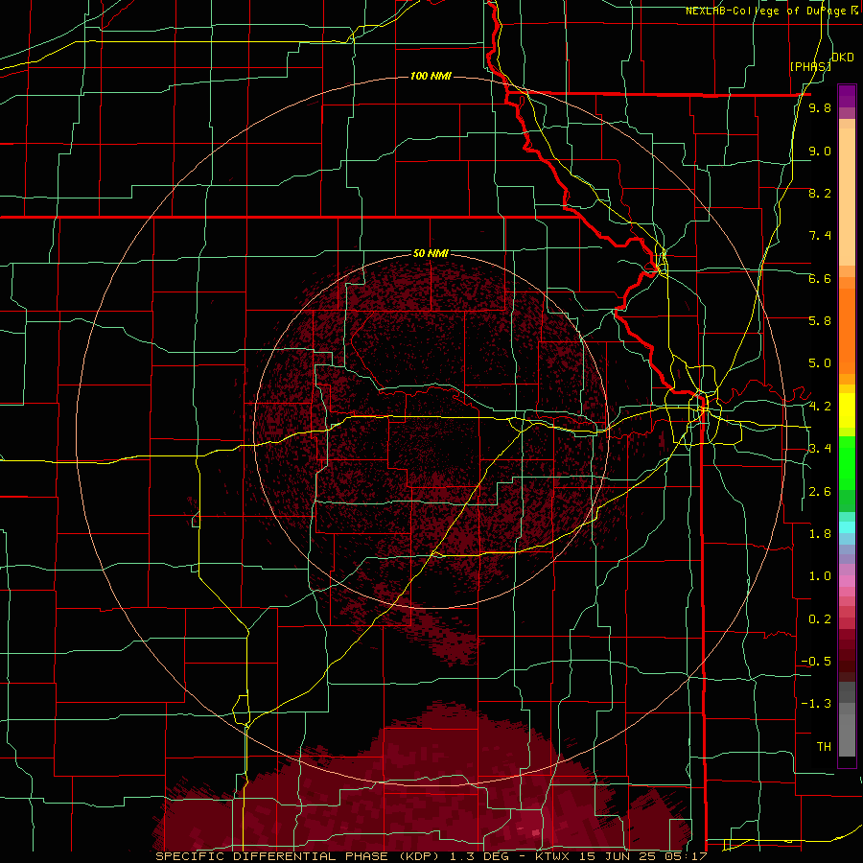Click the 1.8 value on the color scale
The image size is (863, 863).
pos(820,534)
